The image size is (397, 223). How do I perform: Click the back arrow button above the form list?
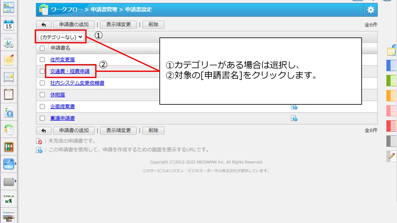[43, 24]
